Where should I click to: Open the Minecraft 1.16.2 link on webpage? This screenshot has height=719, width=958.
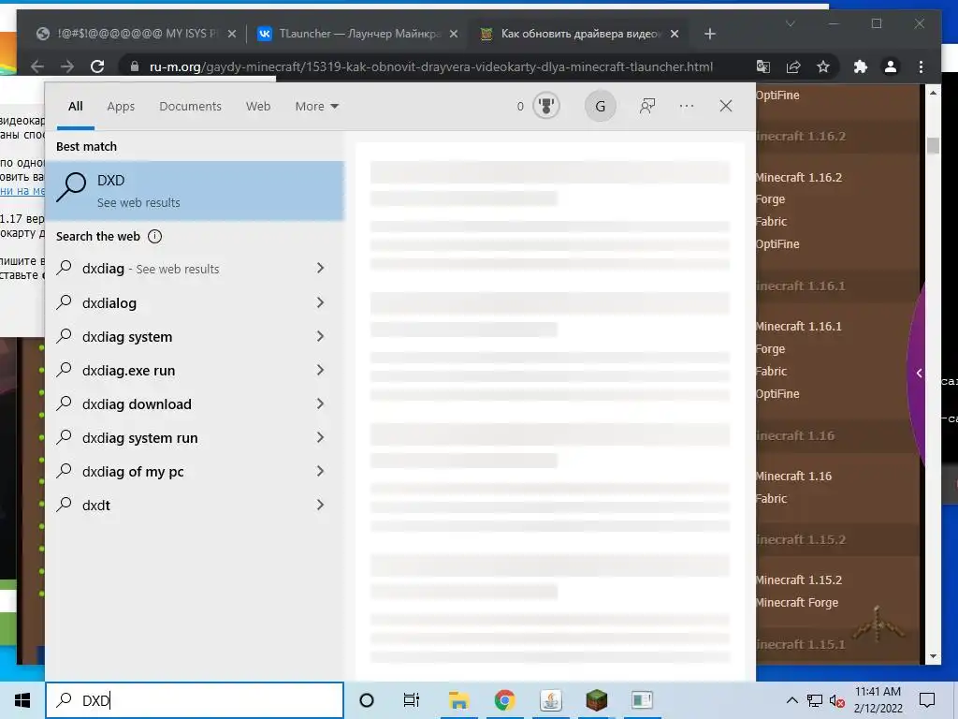[x=798, y=177]
